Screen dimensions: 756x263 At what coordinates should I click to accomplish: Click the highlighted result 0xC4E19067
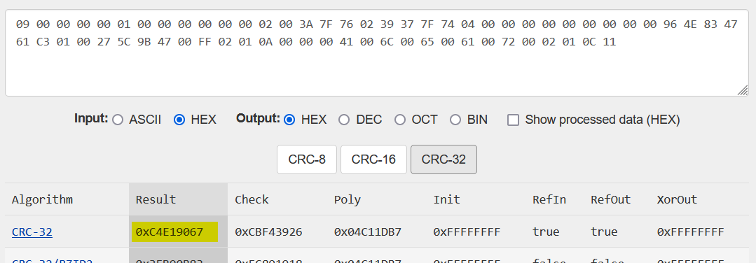(x=174, y=232)
